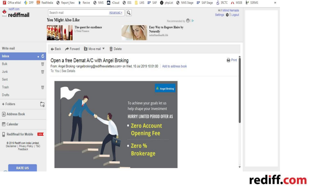Viewport: 312px width, 187px height.
Task: Click the email body vertical scrollbar
Action: 239,90
